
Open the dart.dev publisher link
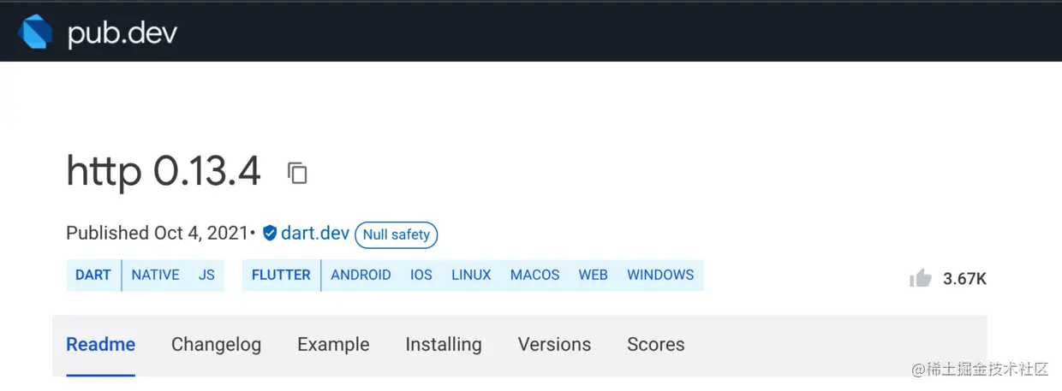(315, 233)
